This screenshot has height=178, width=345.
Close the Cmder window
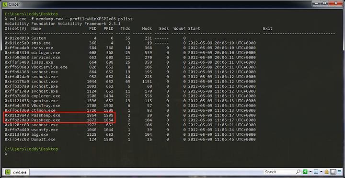click(x=335, y=3)
